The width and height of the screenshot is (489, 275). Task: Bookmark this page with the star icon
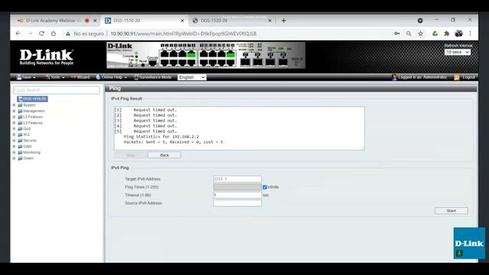click(420, 34)
